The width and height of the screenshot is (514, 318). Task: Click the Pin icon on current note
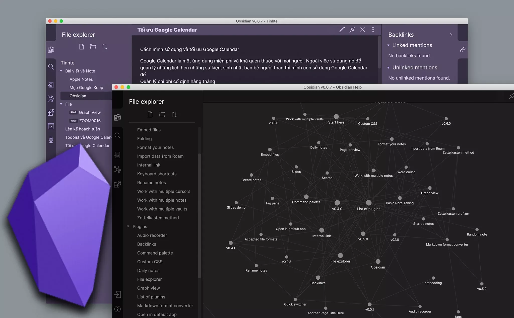point(351,29)
